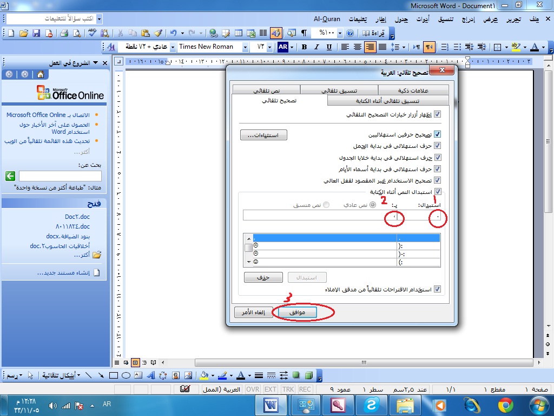Image resolution: width=554 pixels, height=416 pixels.
Task: Click the Bold formatting icon
Action: tap(304, 47)
